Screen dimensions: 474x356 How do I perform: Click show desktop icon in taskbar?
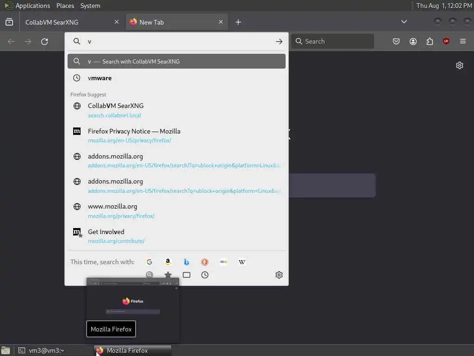[6, 351]
